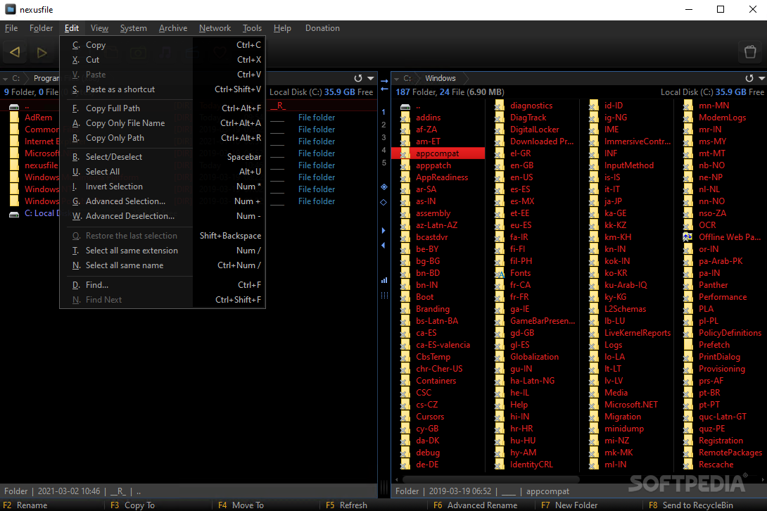This screenshot has width=767, height=511.
Task: Click F4 Move To button
Action: pyautogui.click(x=241, y=505)
